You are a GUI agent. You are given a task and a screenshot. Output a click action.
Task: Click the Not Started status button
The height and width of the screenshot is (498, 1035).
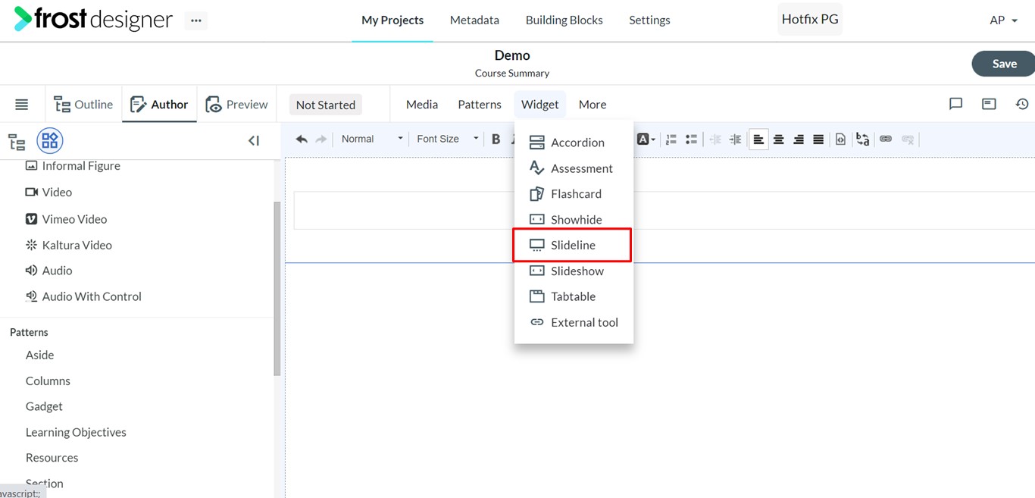[326, 105]
